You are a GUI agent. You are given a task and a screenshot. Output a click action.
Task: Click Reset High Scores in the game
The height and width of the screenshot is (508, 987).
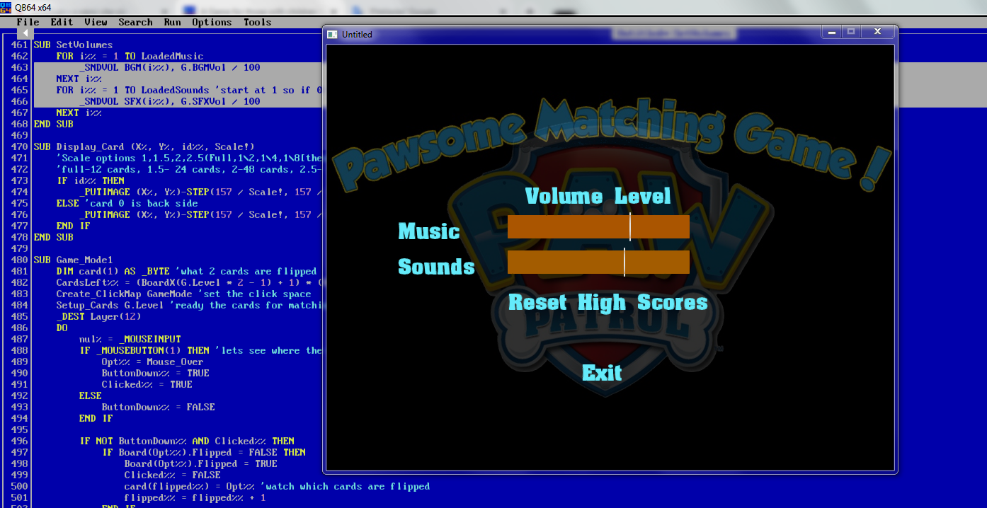[608, 302]
